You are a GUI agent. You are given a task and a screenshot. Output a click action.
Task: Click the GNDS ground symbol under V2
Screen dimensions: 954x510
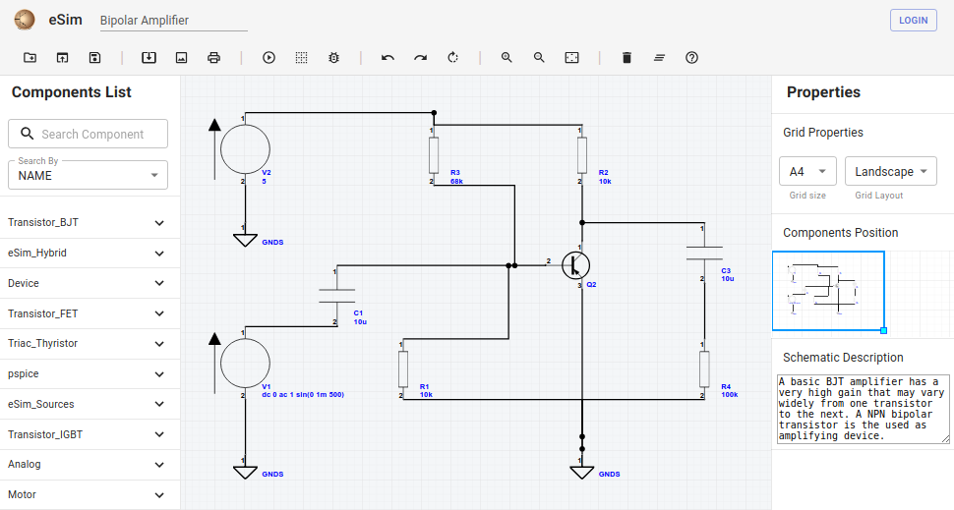(245, 240)
